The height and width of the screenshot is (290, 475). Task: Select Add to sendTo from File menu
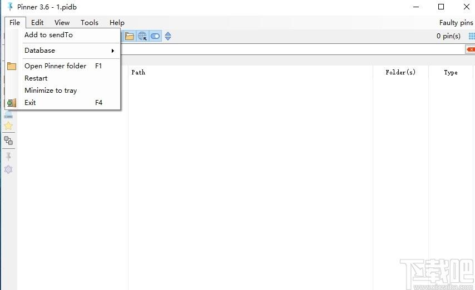tap(48, 35)
